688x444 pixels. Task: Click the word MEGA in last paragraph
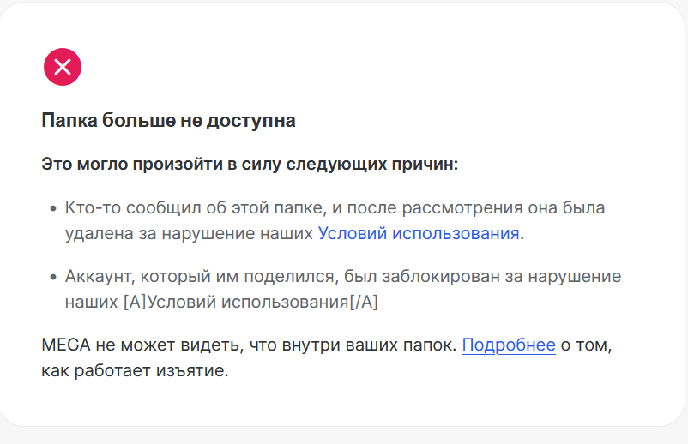(x=66, y=345)
